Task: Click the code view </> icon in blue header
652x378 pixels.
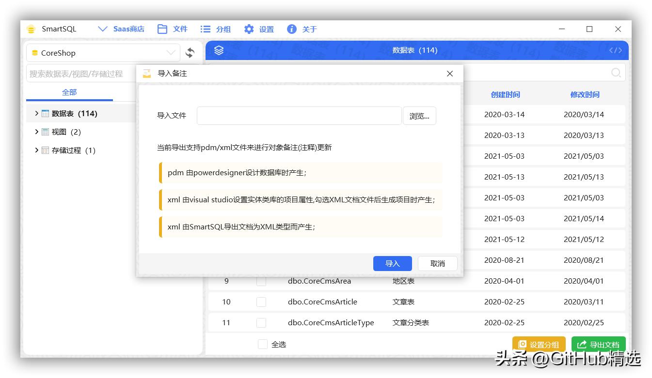Action: [x=615, y=50]
